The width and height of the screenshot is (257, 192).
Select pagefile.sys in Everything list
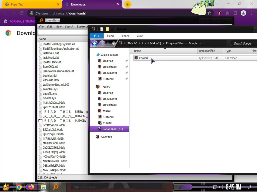point(50,93)
